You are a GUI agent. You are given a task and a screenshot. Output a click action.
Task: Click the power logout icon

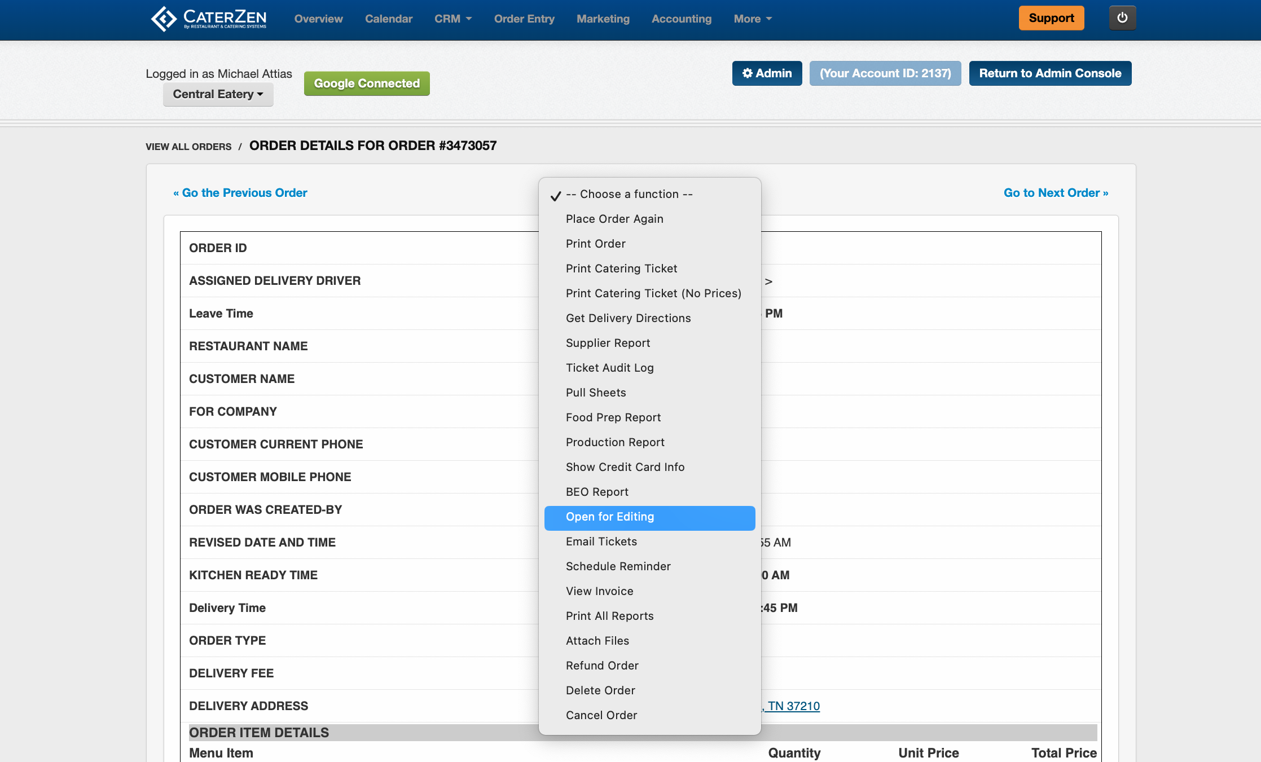[1122, 18]
